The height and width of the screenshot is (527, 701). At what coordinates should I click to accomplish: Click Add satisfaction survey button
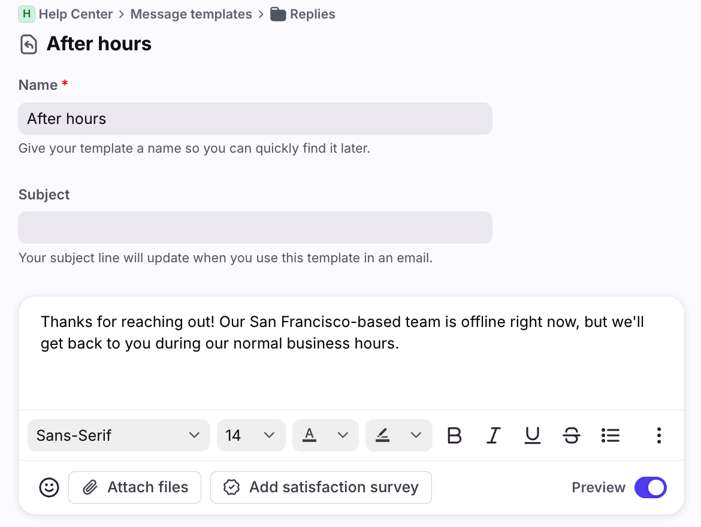coord(321,487)
